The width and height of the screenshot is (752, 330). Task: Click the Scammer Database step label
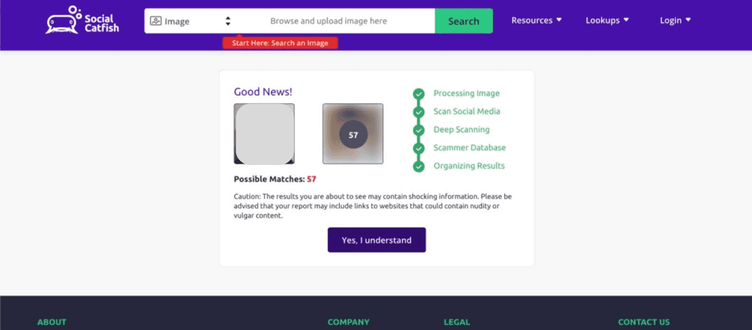point(469,148)
